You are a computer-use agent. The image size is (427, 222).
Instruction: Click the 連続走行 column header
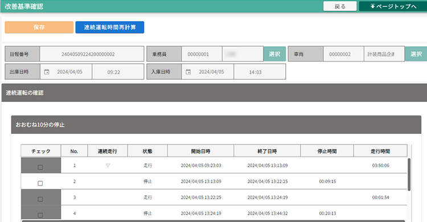(x=108, y=151)
